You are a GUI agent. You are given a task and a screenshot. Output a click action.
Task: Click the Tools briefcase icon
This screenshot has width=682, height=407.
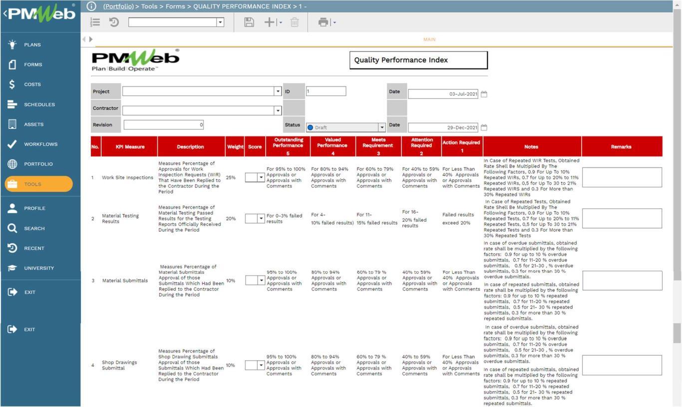tap(12, 184)
